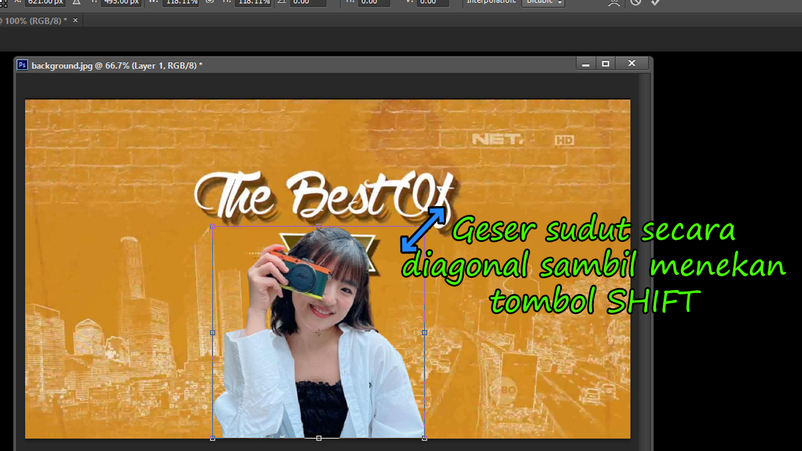Click the bottom-center transform handle
This screenshot has height=451, width=802.
point(319,438)
